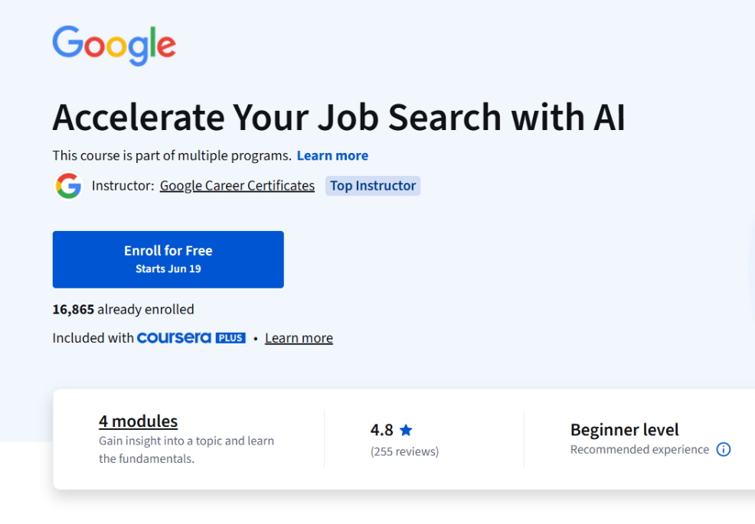Click the 16,865 already enrolled text
755x524 pixels.
pos(123,309)
